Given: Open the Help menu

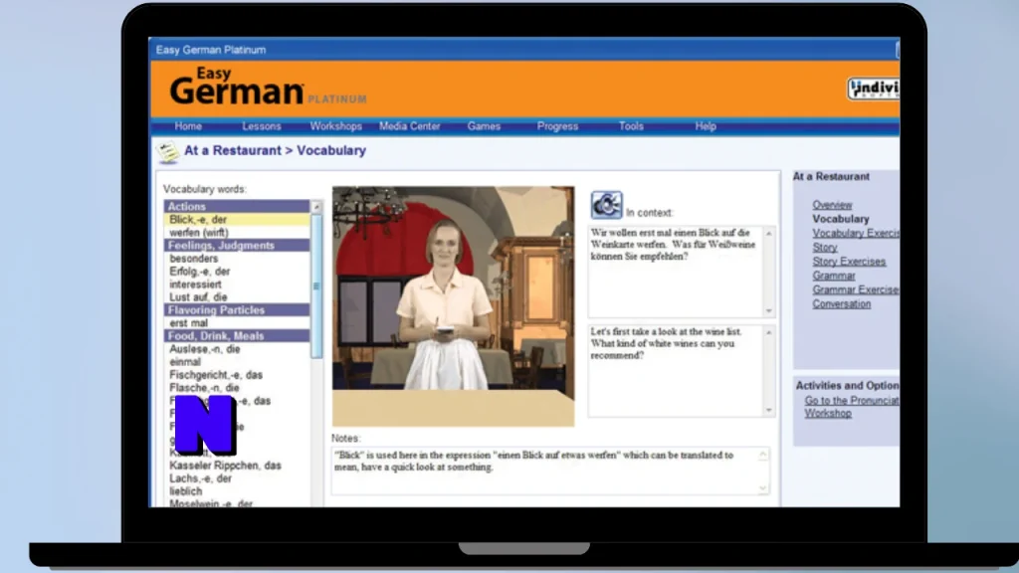Looking at the screenshot, I should click(x=706, y=126).
